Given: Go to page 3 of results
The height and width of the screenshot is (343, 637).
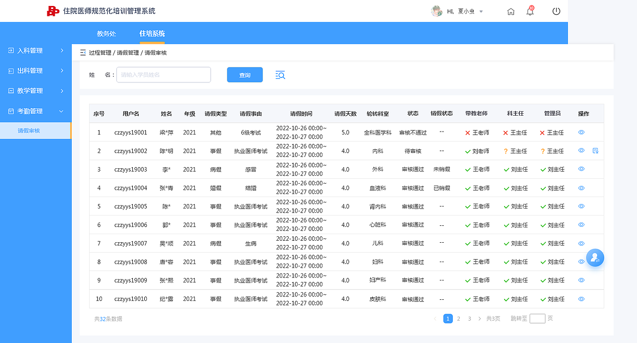Looking at the screenshot, I should [x=469, y=318].
